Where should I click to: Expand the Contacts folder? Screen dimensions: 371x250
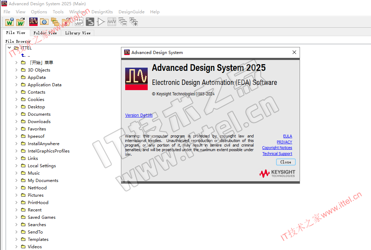16,92
